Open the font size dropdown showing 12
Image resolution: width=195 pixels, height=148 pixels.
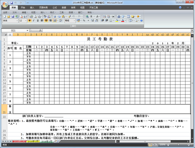(26, 21)
